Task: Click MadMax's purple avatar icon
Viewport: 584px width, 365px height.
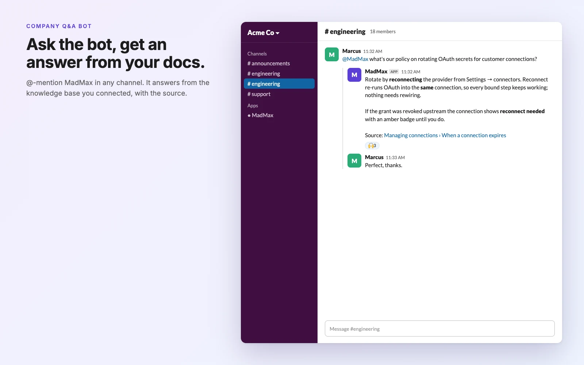Action: click(x=354, y=75)
